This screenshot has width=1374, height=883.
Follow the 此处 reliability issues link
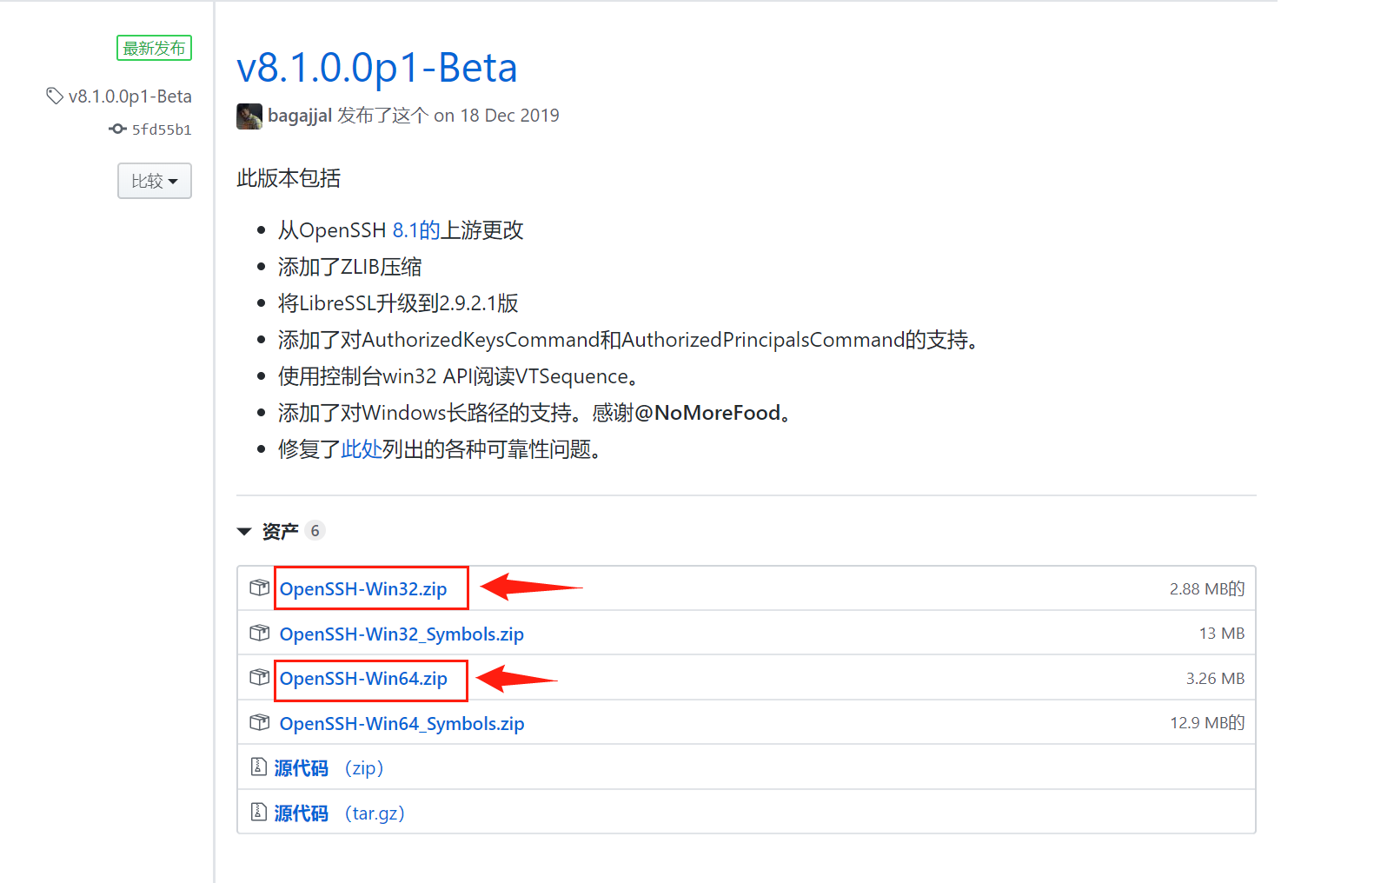(x=362, y=449)
